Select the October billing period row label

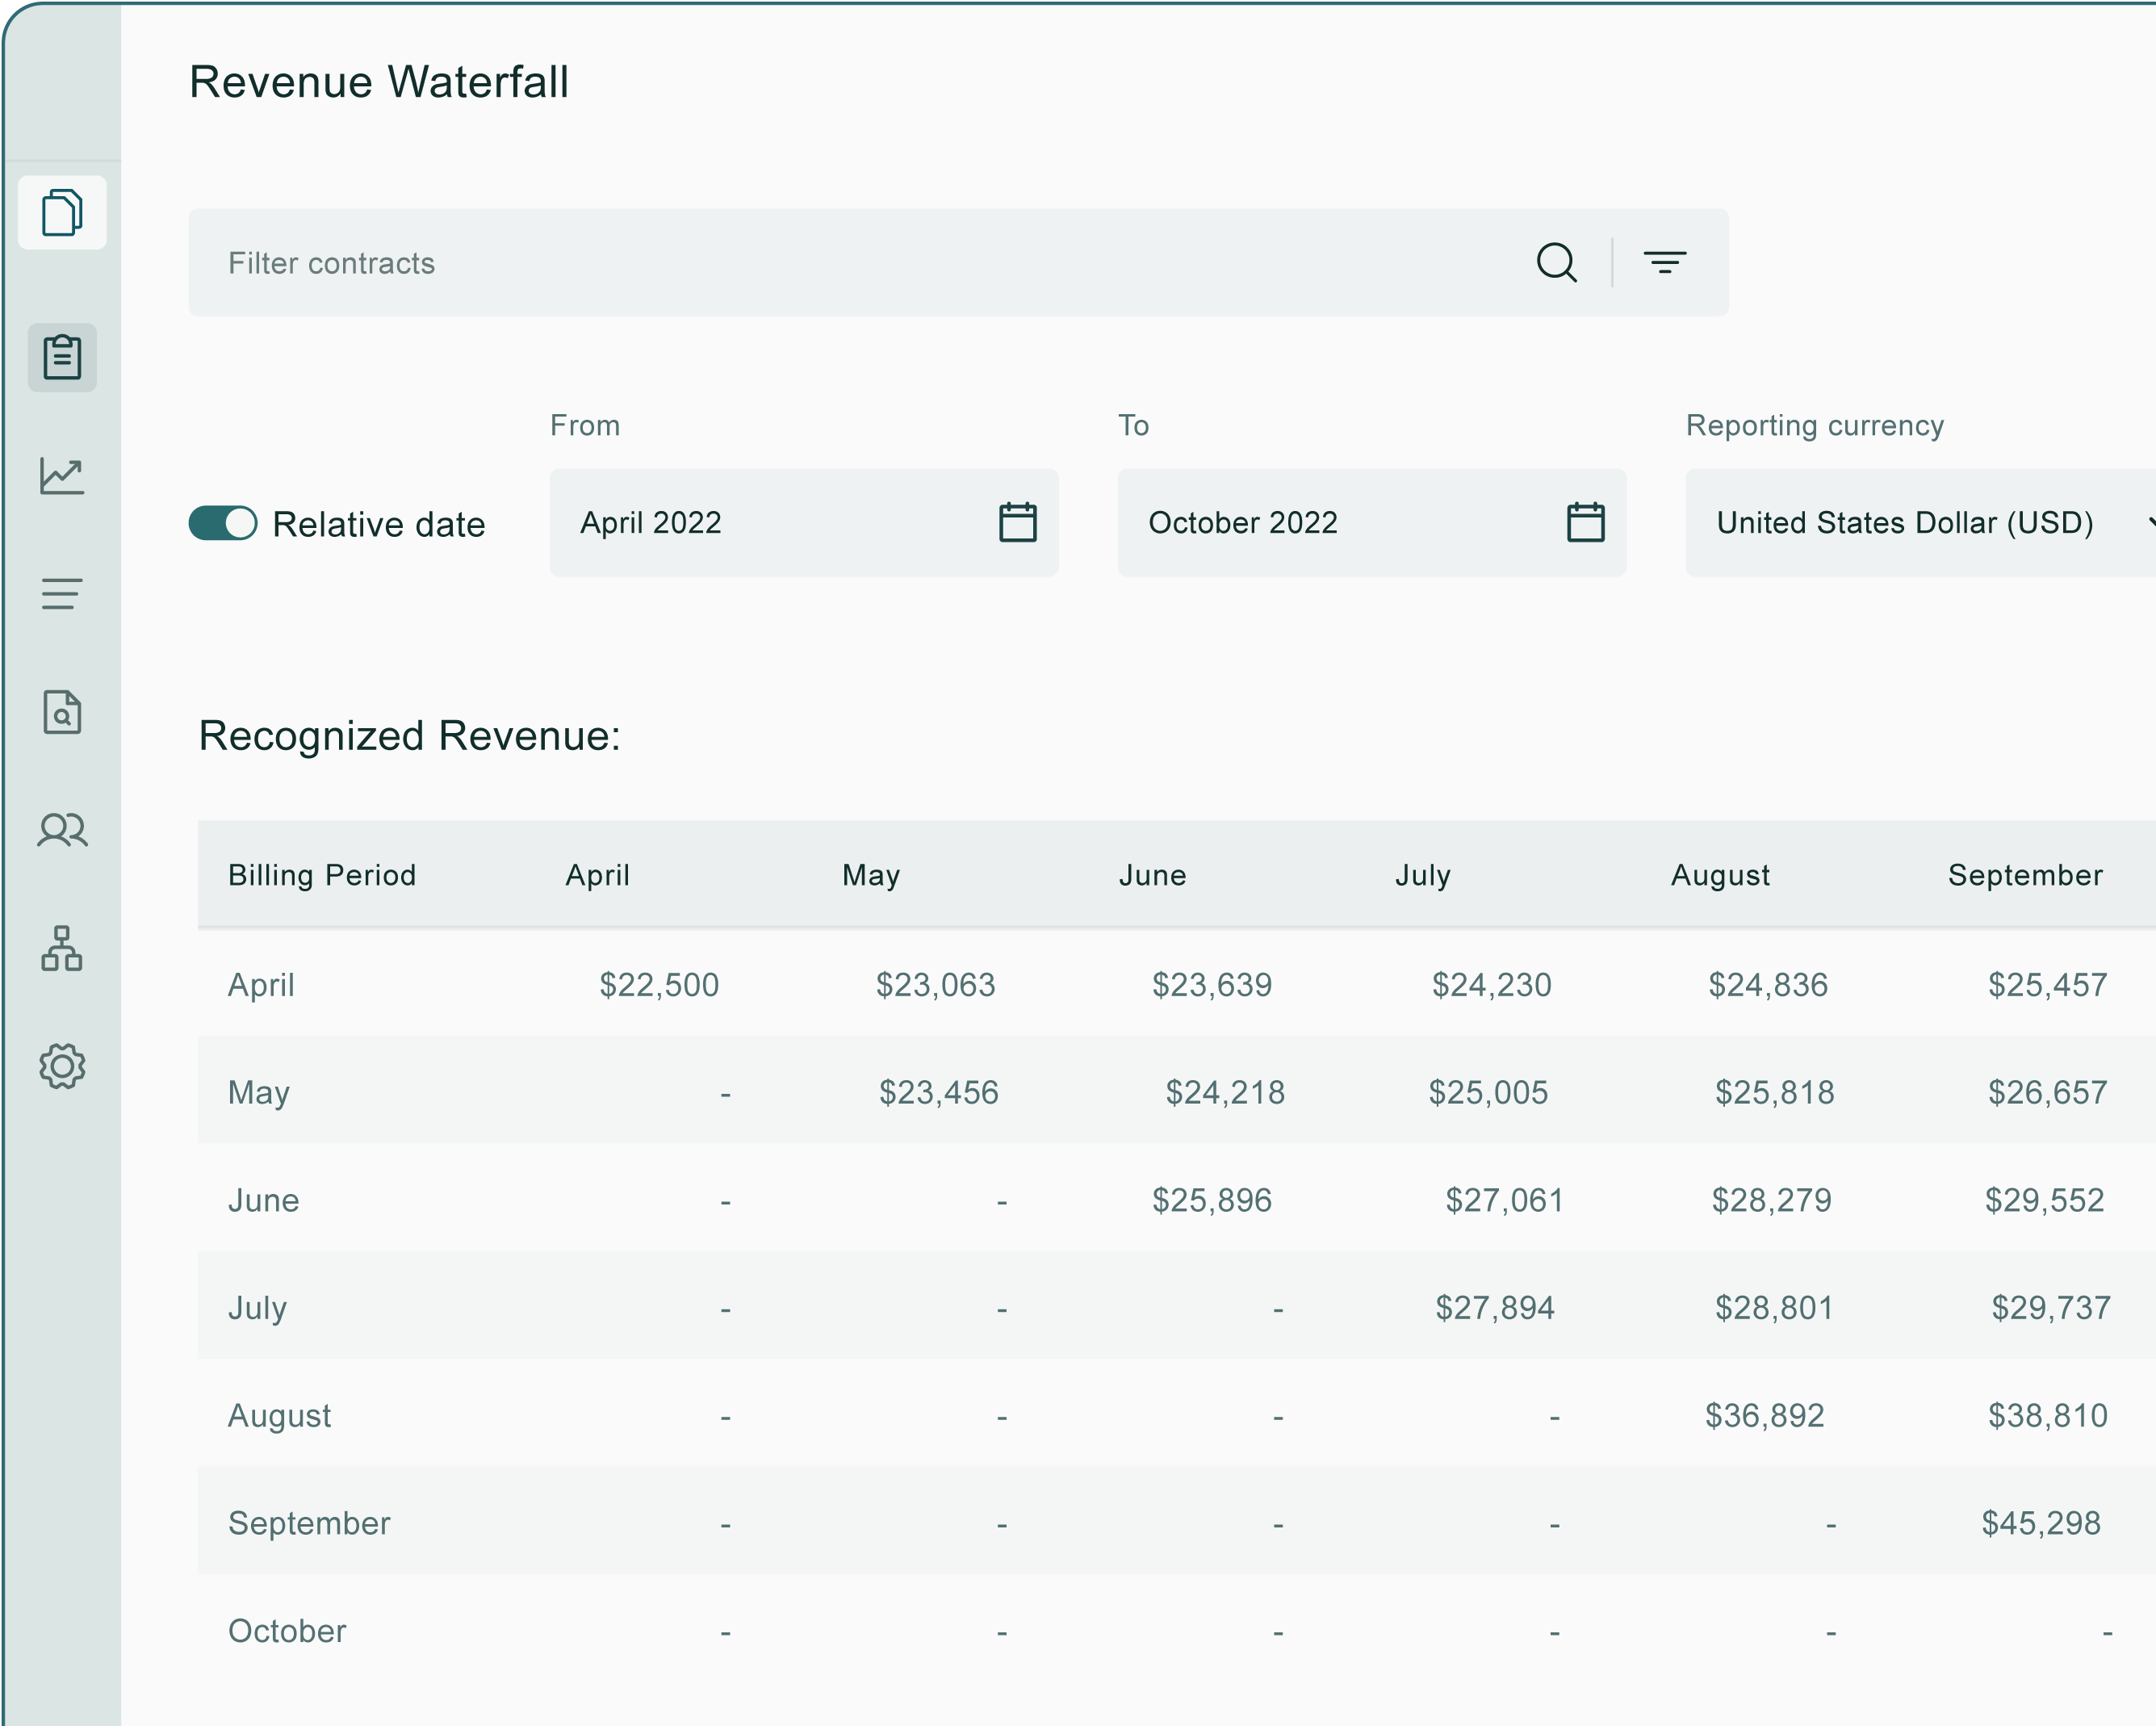point(287,1631)
